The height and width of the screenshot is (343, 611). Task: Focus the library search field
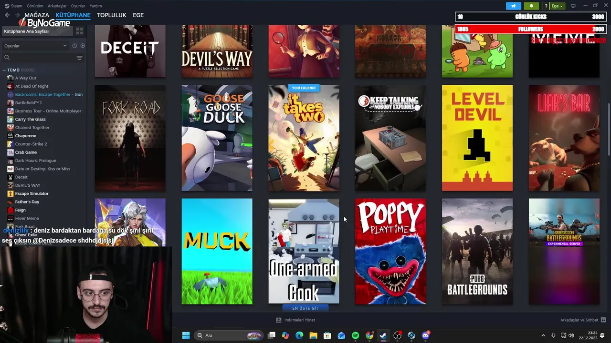pyautogui.click(x=39, y=58)
